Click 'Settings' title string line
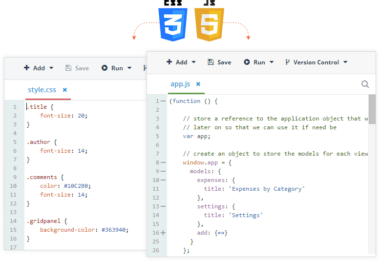Viewport: 380px width, 261px height. [x=233, y=215]
